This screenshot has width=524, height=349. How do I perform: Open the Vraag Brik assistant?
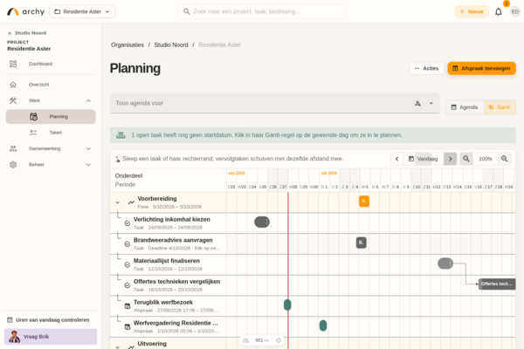coord(51,337)
